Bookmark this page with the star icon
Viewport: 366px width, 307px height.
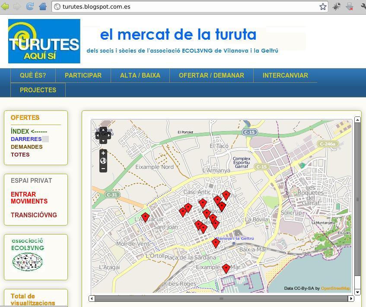tap(322, 6)
